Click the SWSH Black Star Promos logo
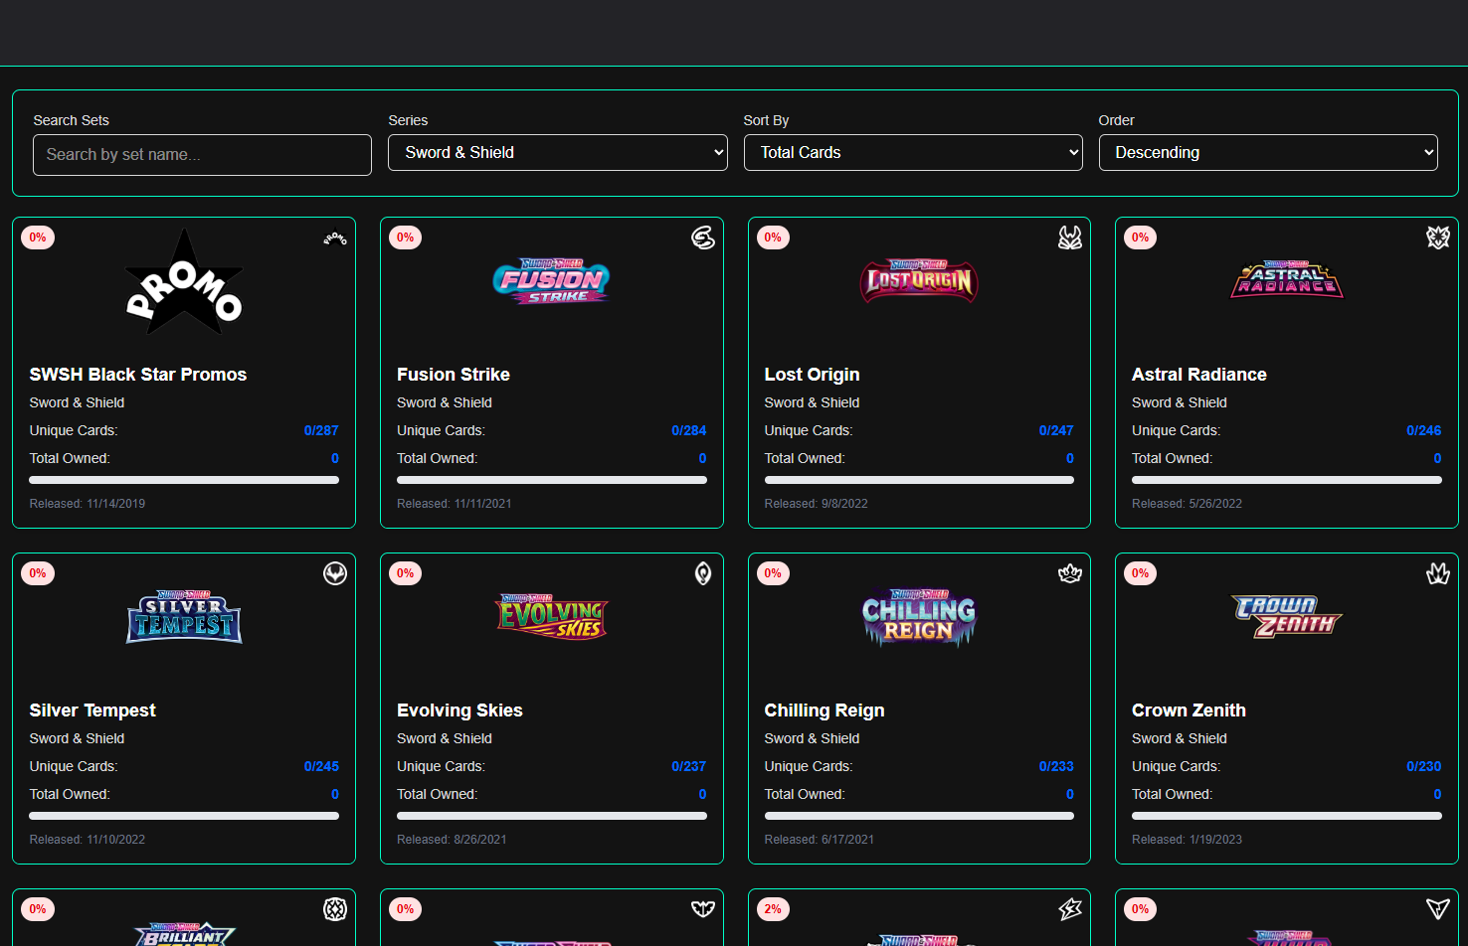 (x=184, y=282)
